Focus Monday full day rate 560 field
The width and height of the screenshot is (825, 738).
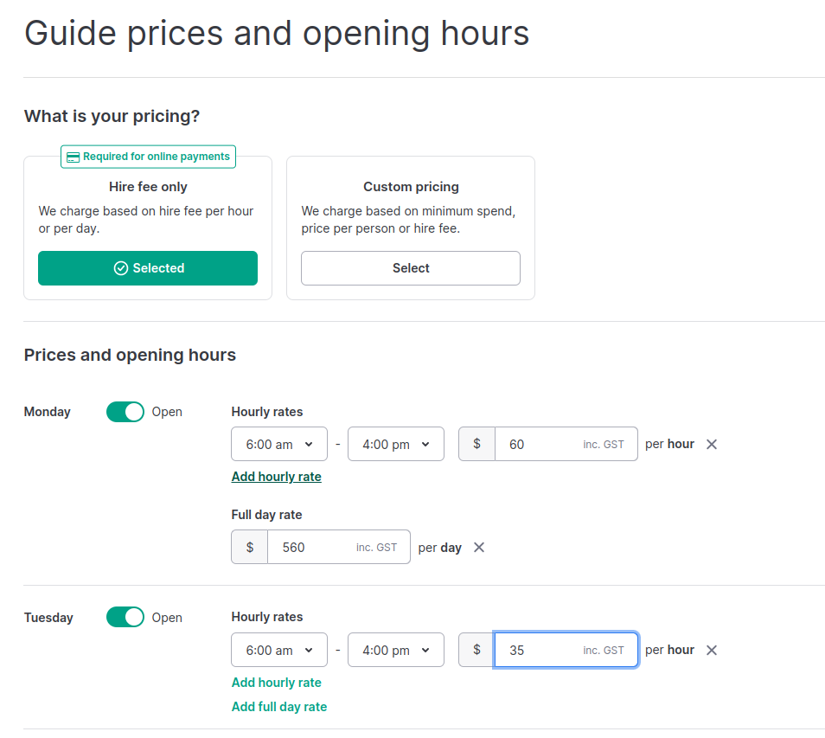[x=339, y=547]
